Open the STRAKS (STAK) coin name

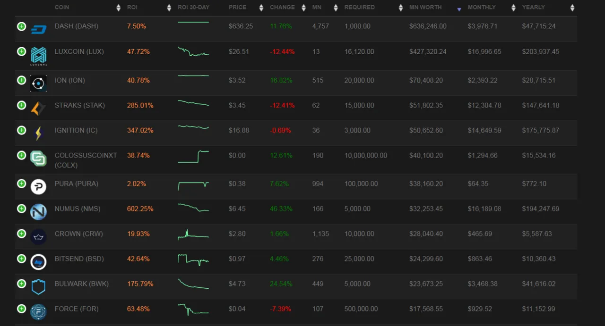(x=80, y=105)
